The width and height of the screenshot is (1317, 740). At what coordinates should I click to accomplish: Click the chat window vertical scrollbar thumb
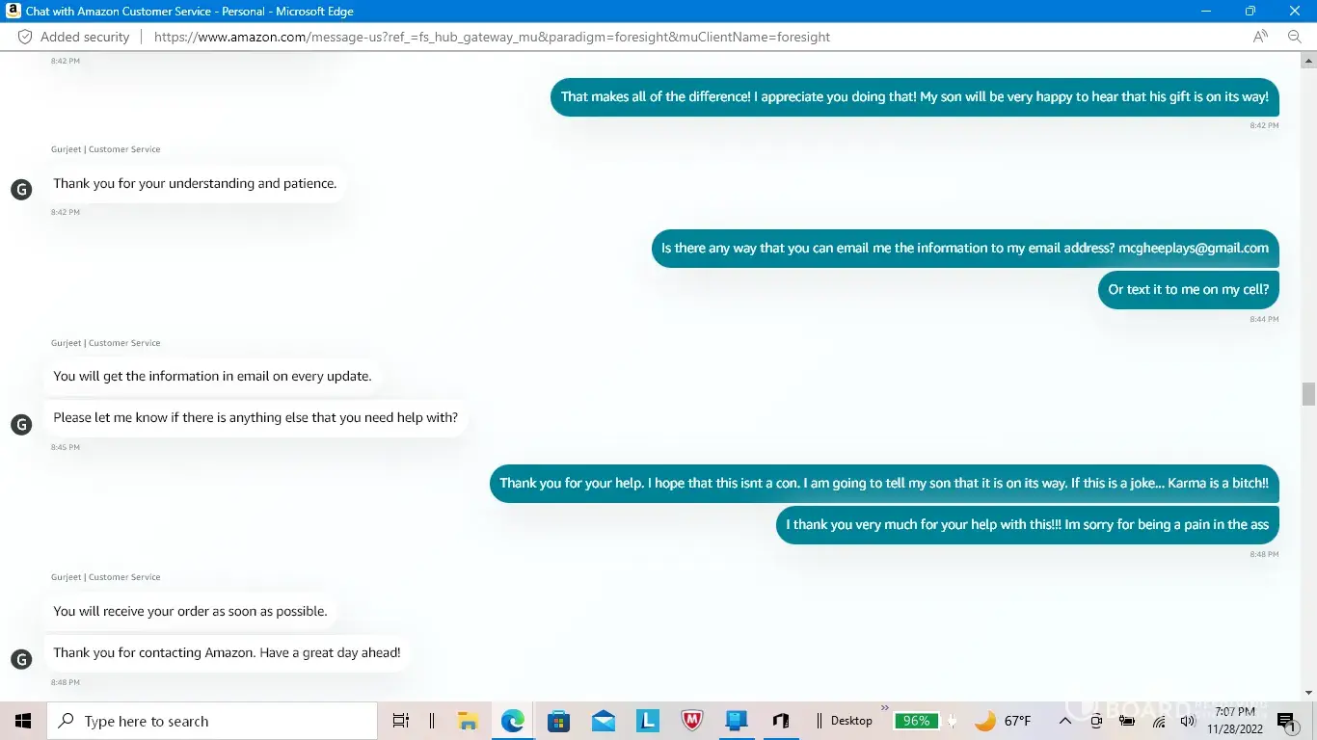coord(1308,394)
